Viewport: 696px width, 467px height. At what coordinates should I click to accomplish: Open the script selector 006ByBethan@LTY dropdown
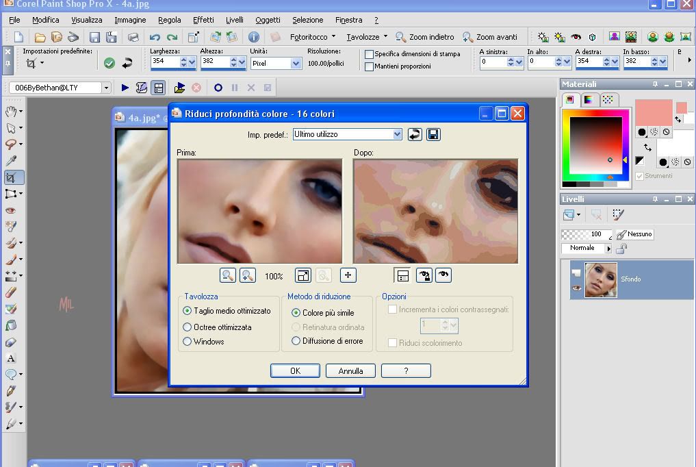coord(106,88)
